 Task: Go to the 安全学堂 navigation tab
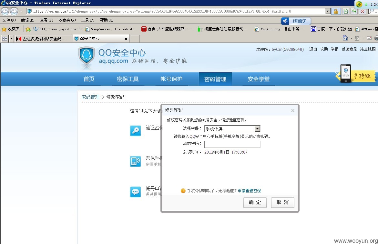[259, 79]
